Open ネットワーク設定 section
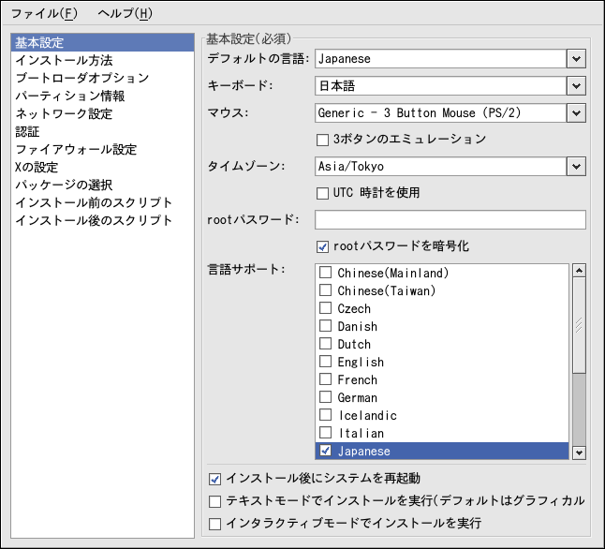 tap(64, 114)
